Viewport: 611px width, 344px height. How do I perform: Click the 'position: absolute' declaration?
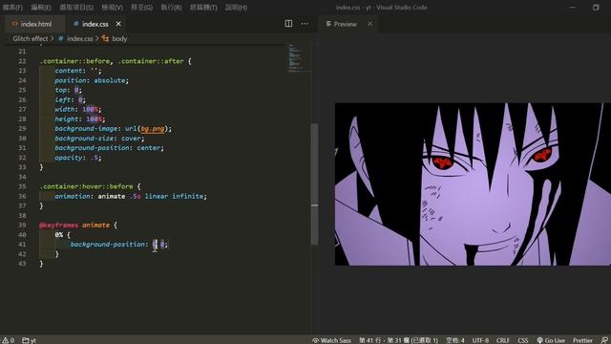pos(92,80)
